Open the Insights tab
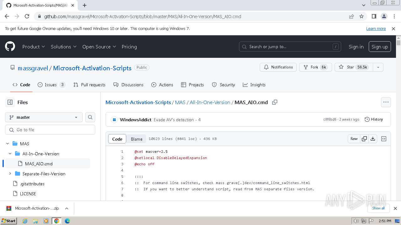Image resolution: width=401 pixels, height=225 pixels. [x=254, y=85]
